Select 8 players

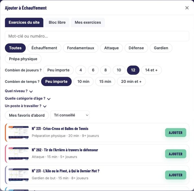[x=106, y=70]
